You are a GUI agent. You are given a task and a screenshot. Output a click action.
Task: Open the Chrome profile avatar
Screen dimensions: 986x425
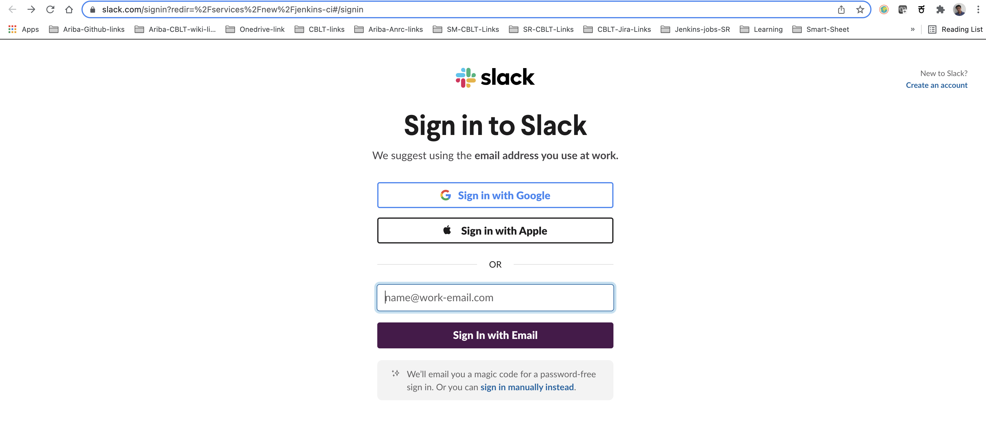959,9
